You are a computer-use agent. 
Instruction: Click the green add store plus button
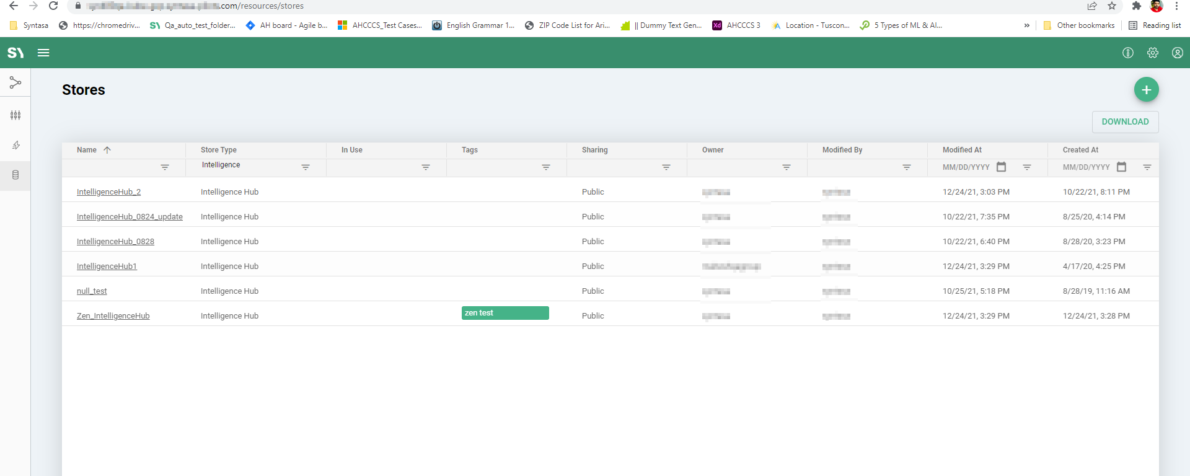click(x=1146, y=90)
